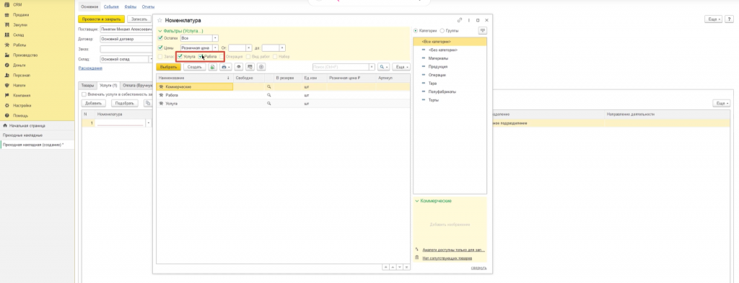Switch to the События tab
Viewport: 739px width, 283px height.
(x=111, y=7)
